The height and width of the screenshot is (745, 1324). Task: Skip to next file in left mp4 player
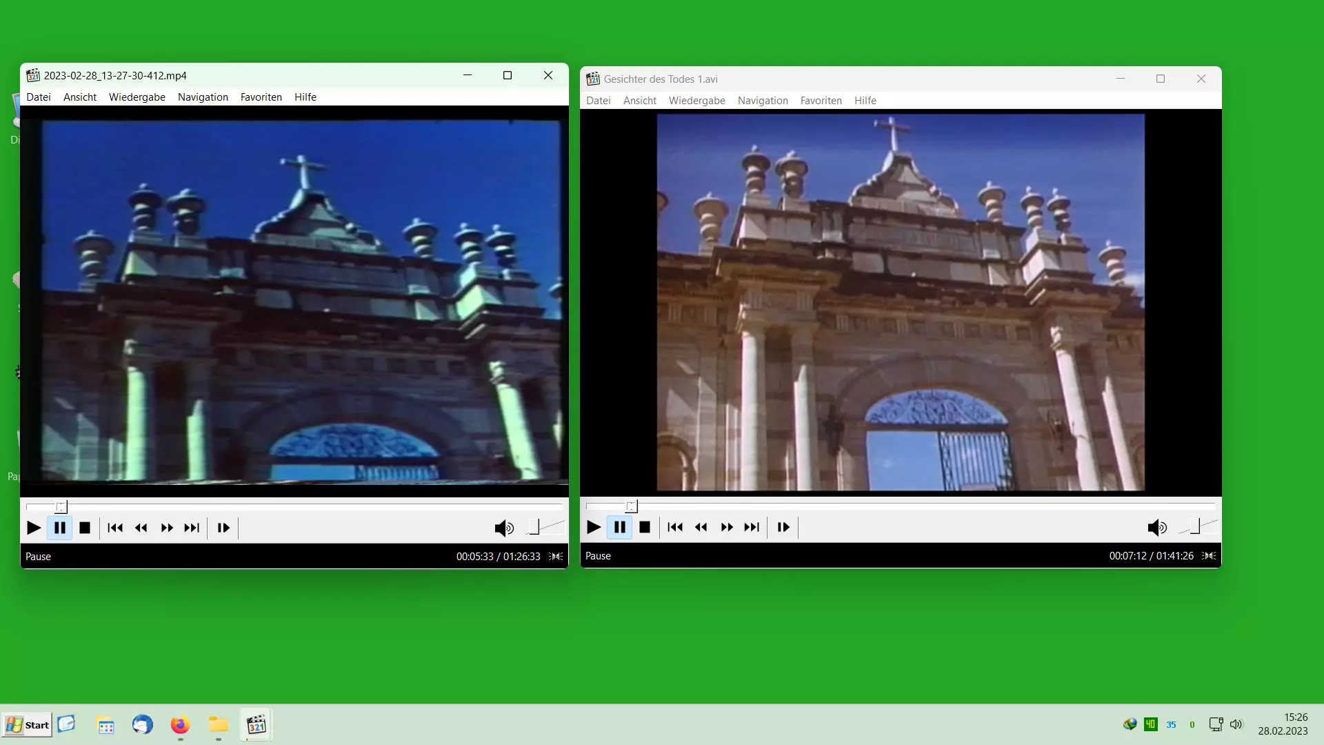click(192, 528)
